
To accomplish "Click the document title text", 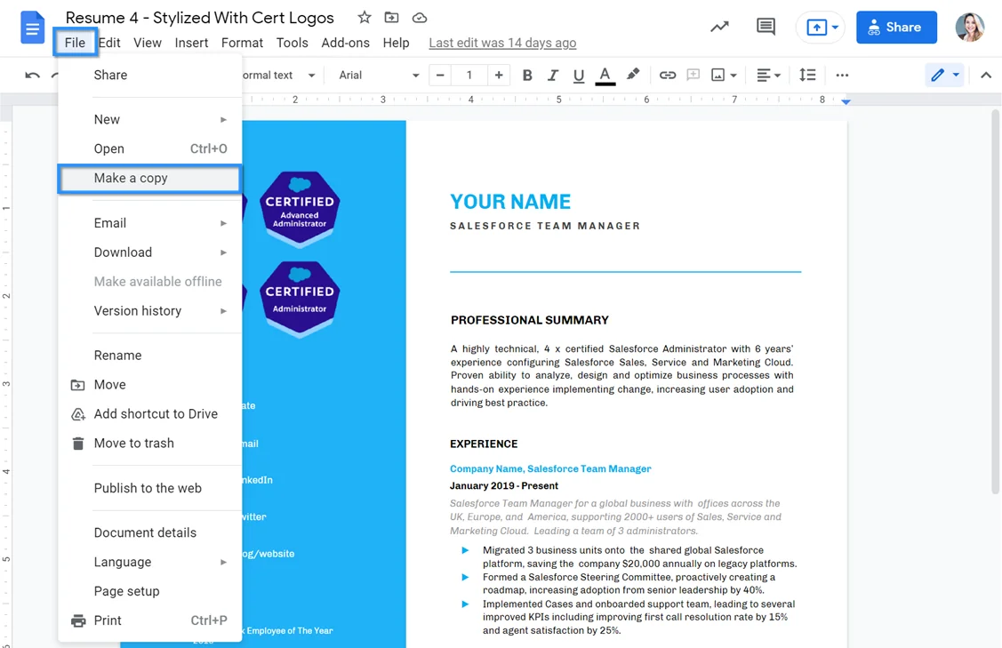I will [199, 17].
